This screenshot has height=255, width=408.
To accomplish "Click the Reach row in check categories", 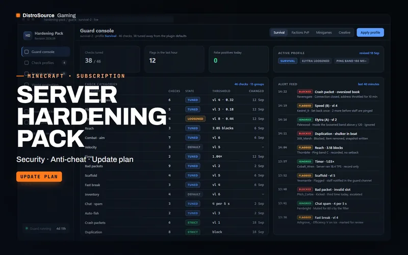I will coord(174,129).
